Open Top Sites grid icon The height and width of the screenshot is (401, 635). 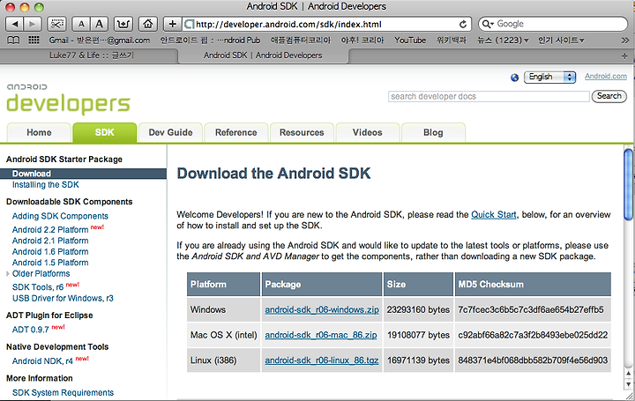pos(34,40)
